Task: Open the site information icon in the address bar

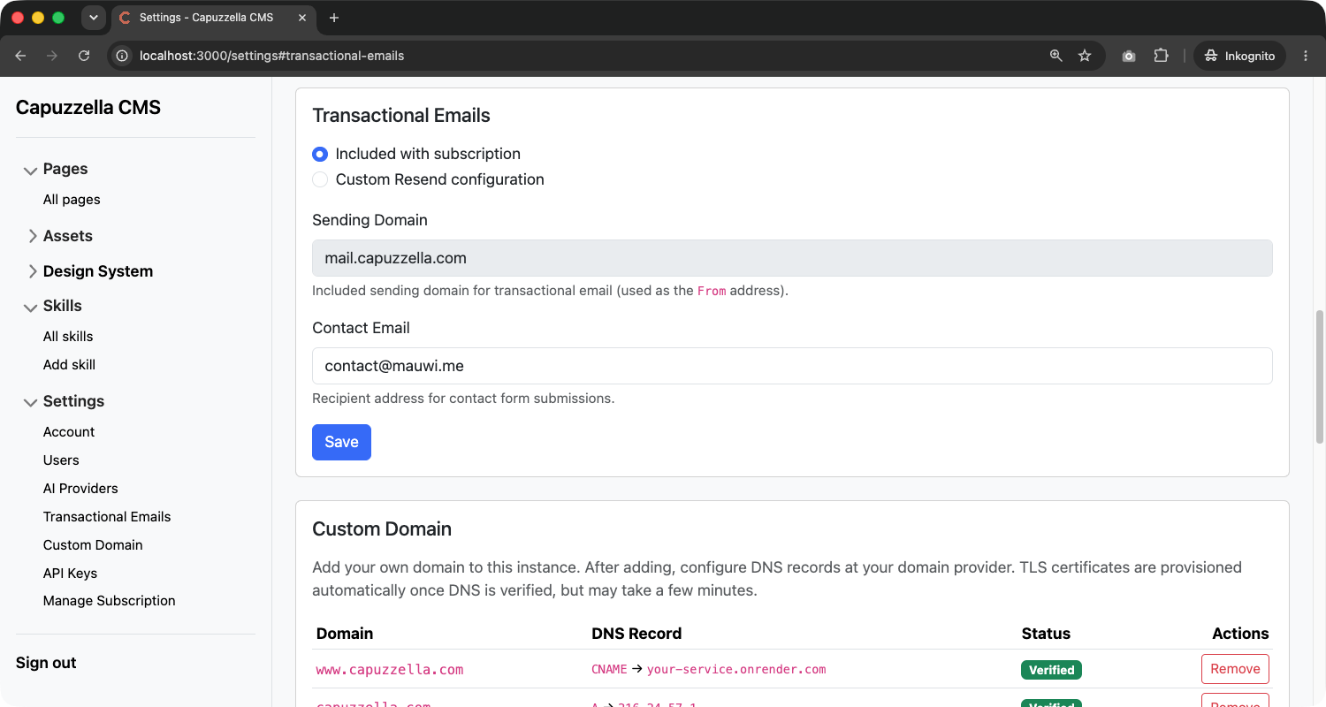Action: (x=123, y=56)
